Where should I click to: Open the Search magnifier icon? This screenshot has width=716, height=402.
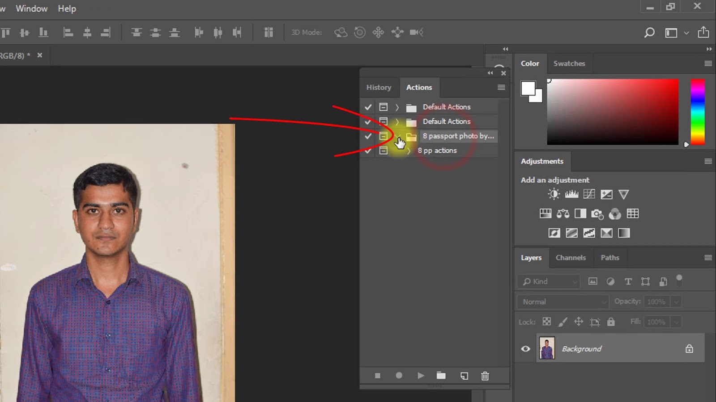coord(649,32)
